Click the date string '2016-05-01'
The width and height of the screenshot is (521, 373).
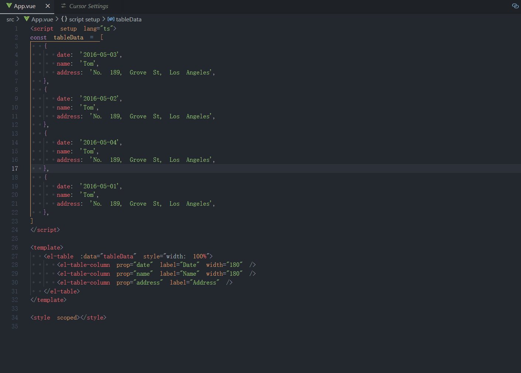point(100,186)
